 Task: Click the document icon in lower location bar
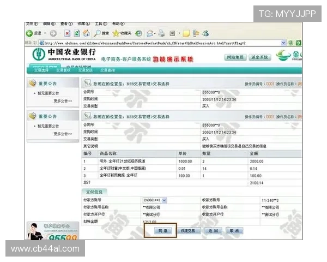pyautogui.click(x=87, y=116)
